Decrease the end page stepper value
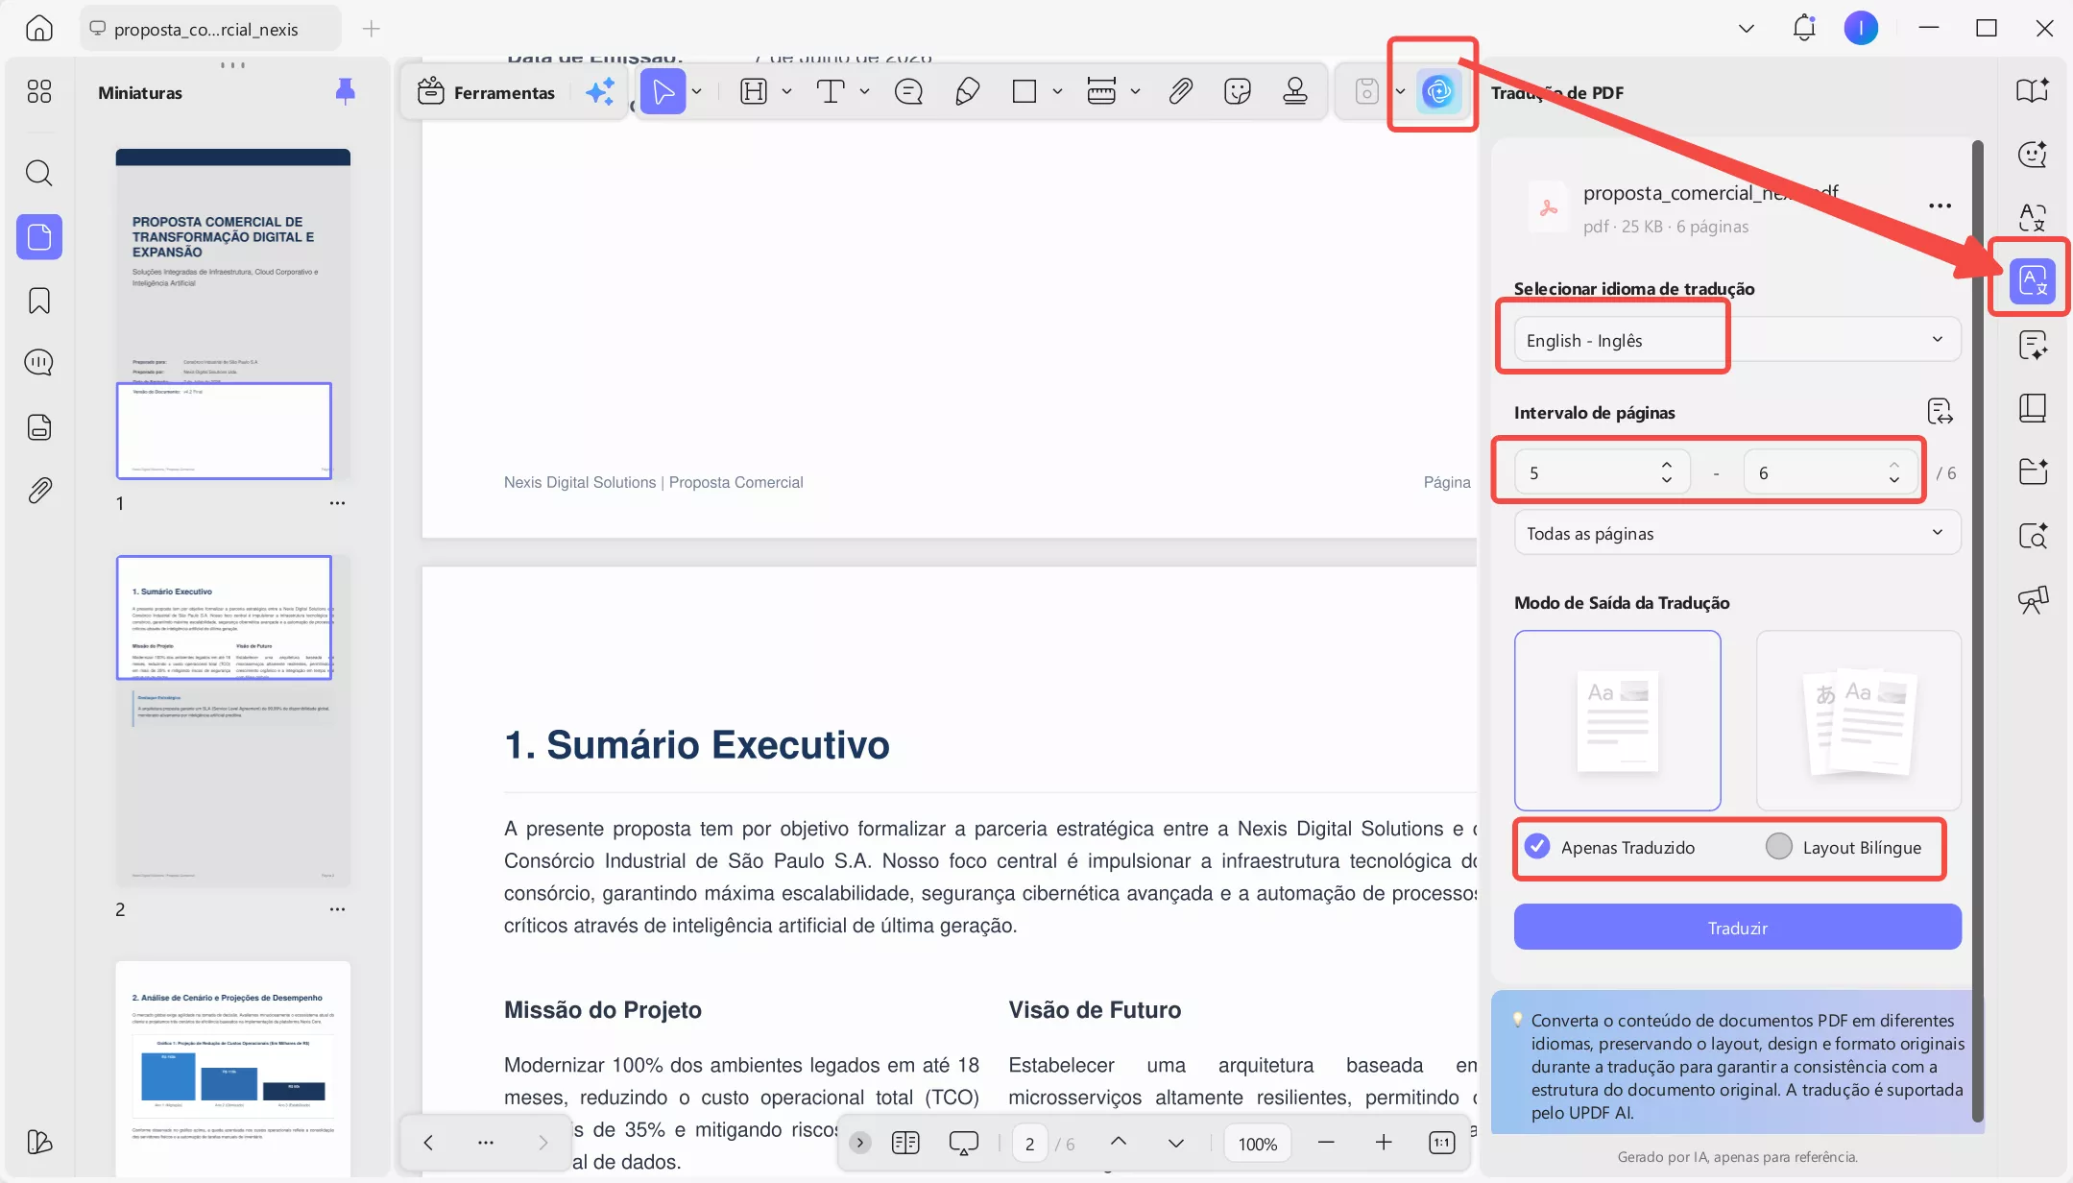 (x=1893, y=479)
